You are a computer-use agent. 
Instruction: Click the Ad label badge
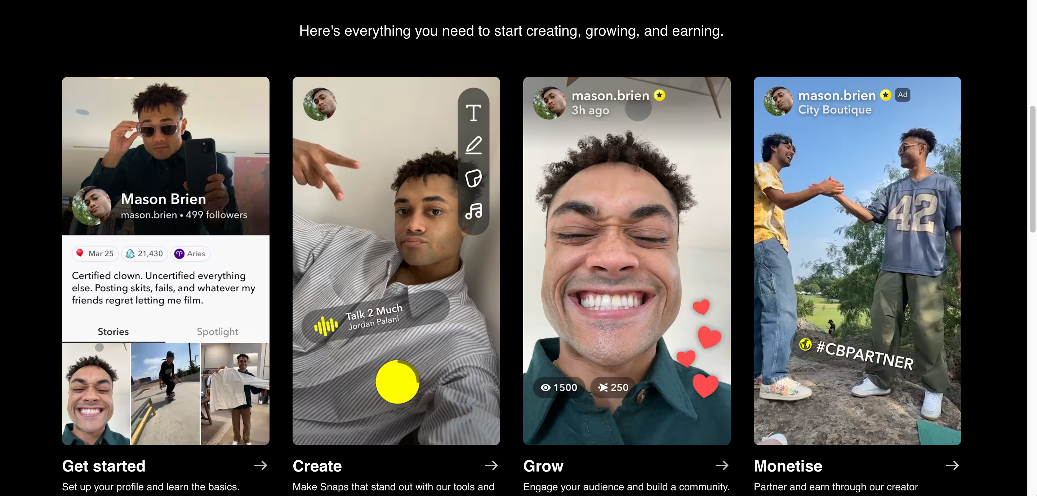[x=903, y=95]
